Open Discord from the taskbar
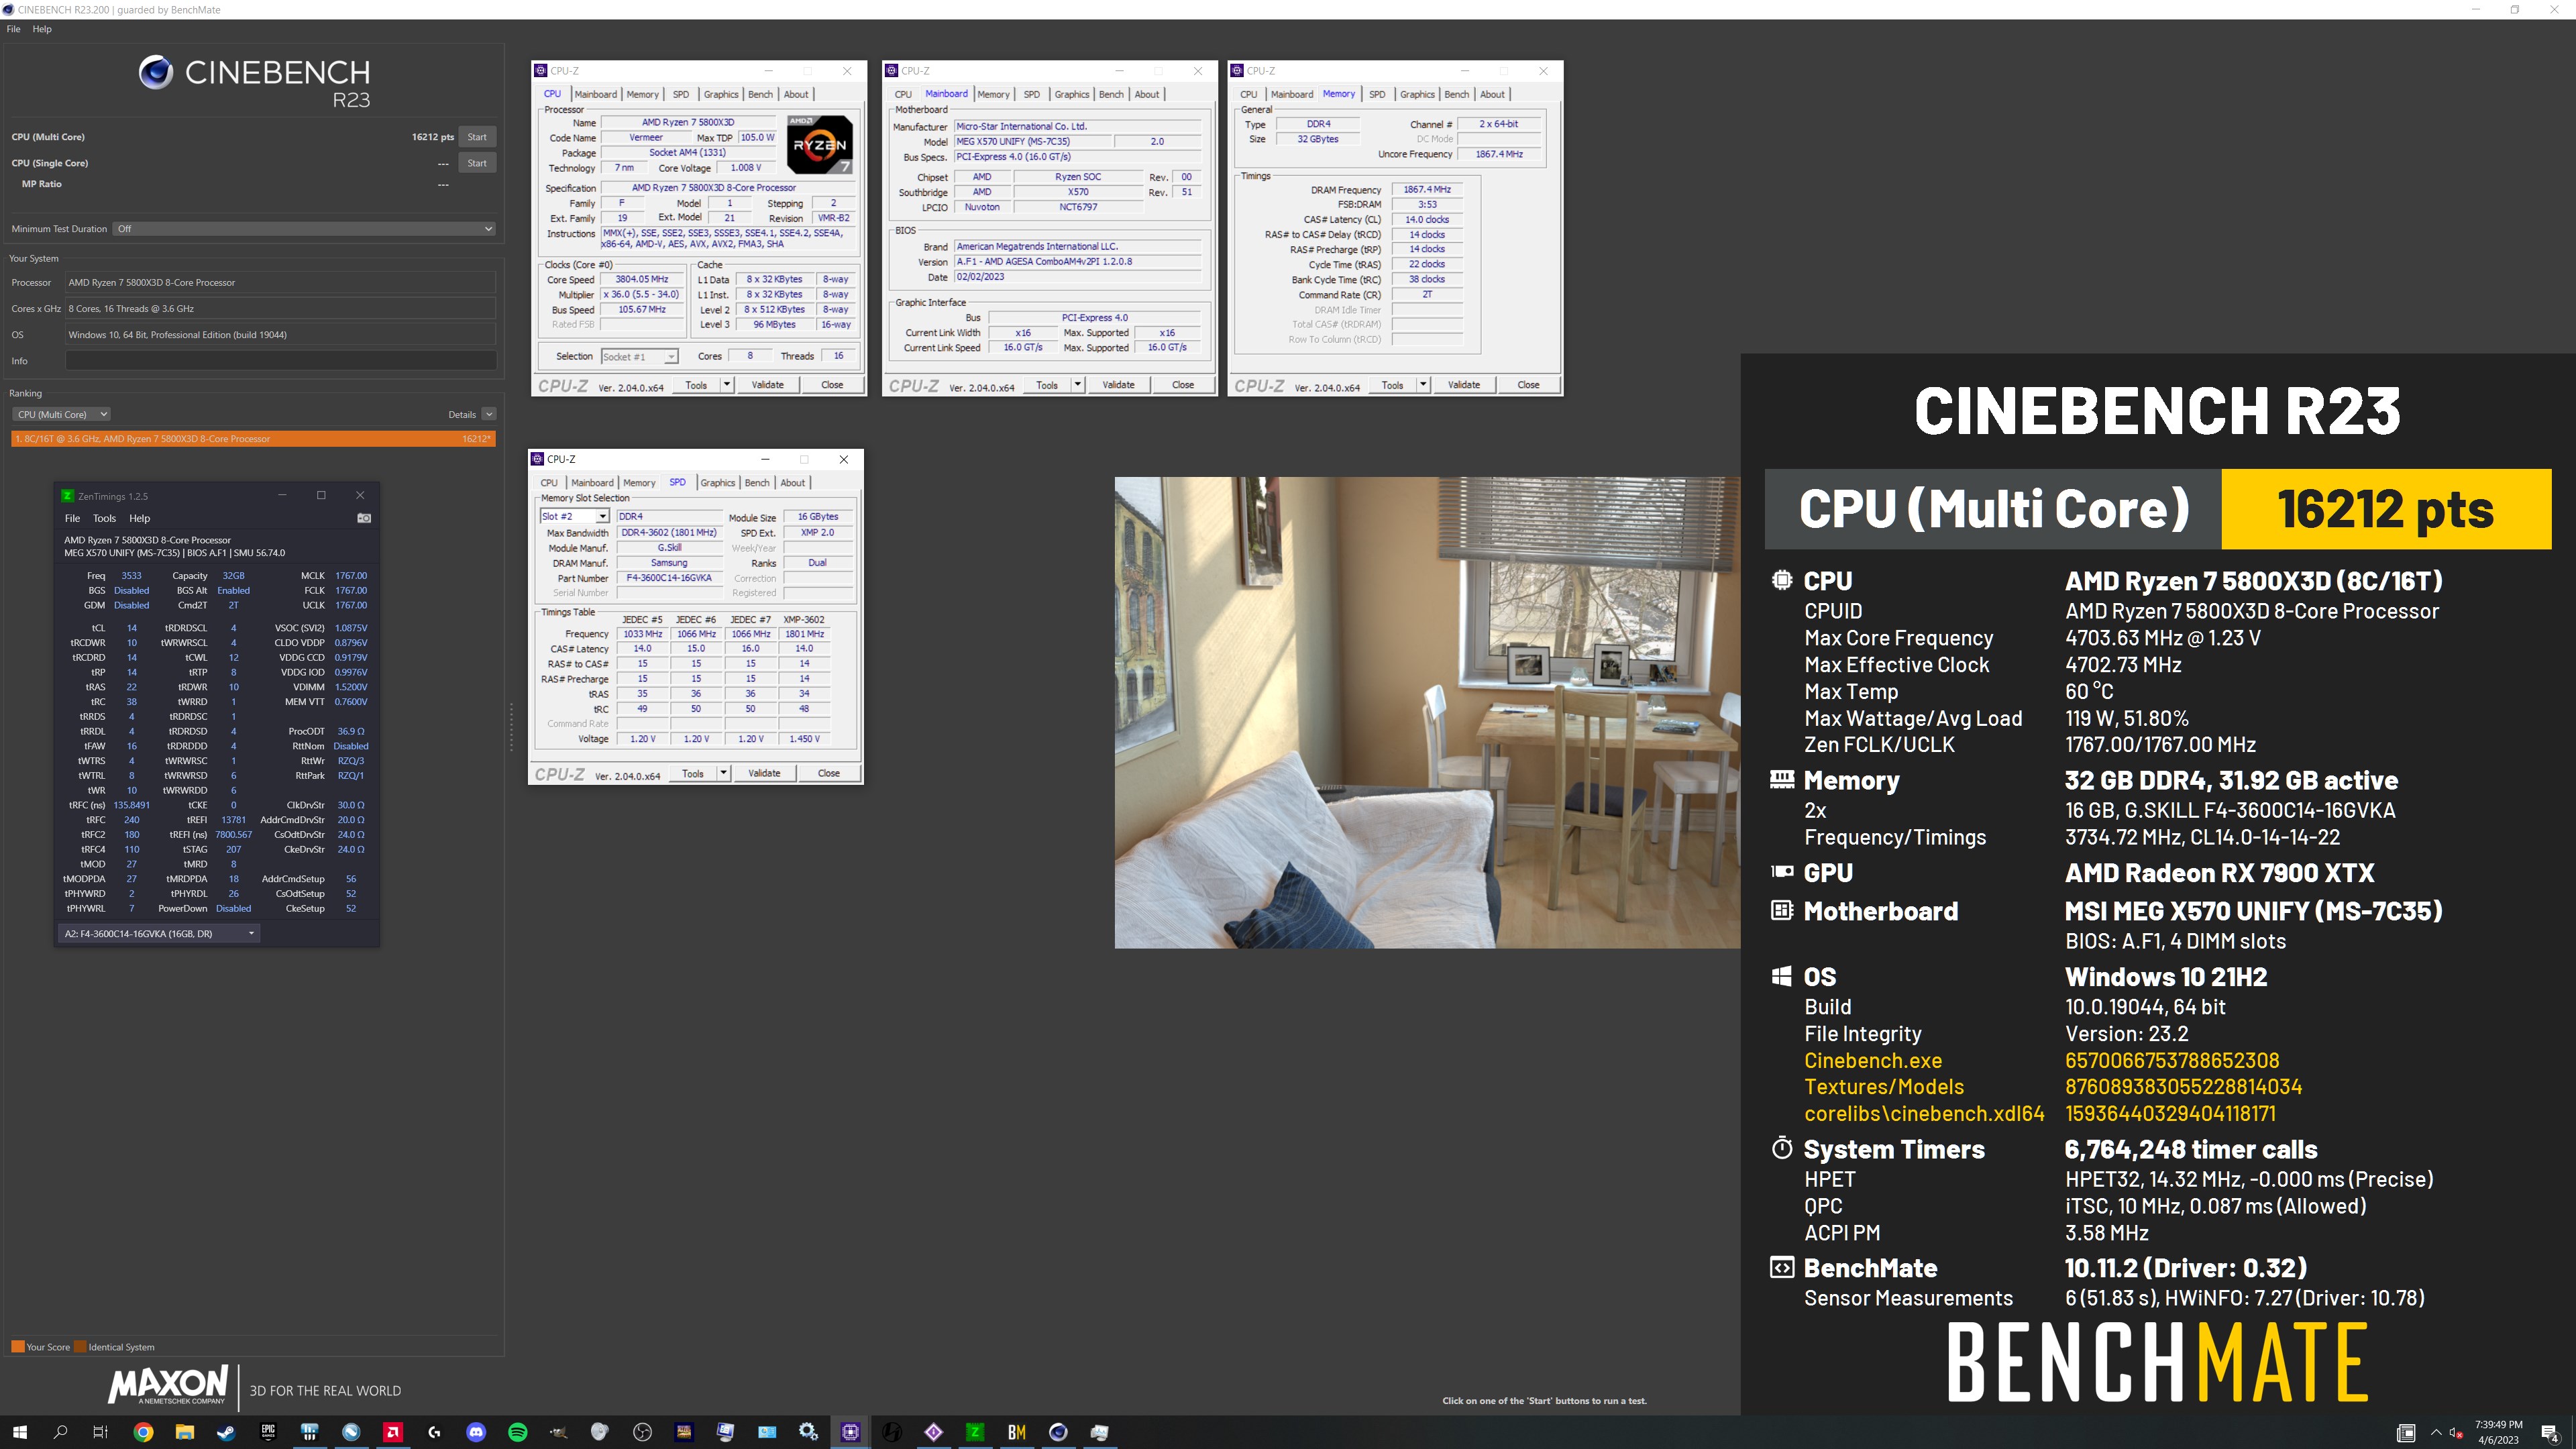Viewport: 2576px width, 1449px height. tap(476, 1432)
